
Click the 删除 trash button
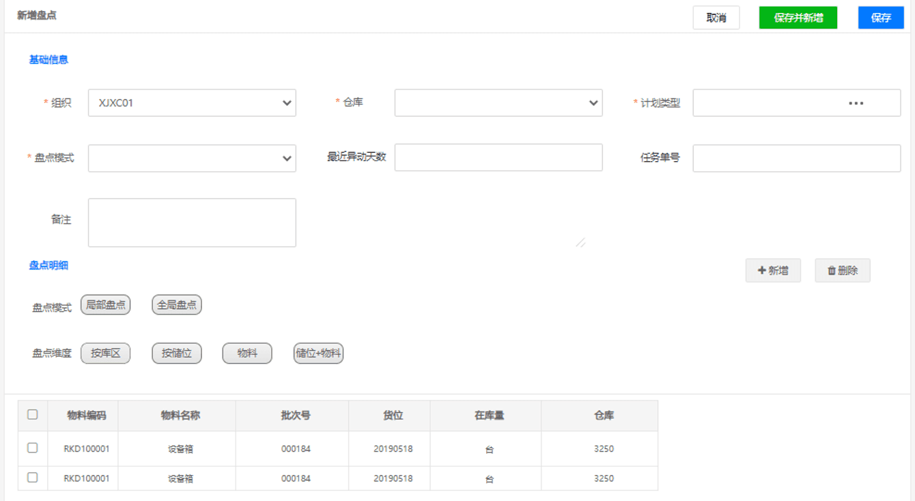click(842, 271)
